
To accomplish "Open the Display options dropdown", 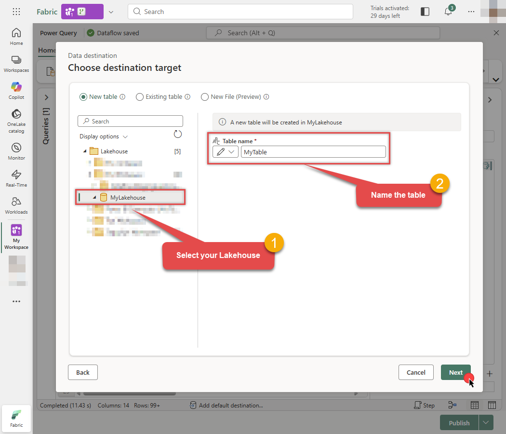I will coord(104,136).
